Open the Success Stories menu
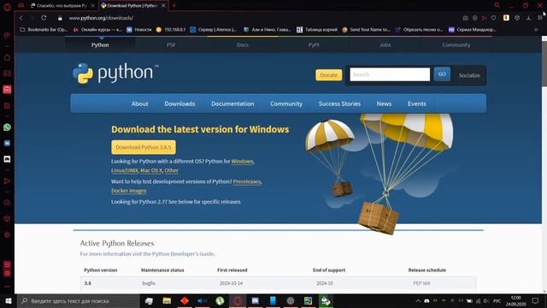Screen dimensions: 547x308 339,104
